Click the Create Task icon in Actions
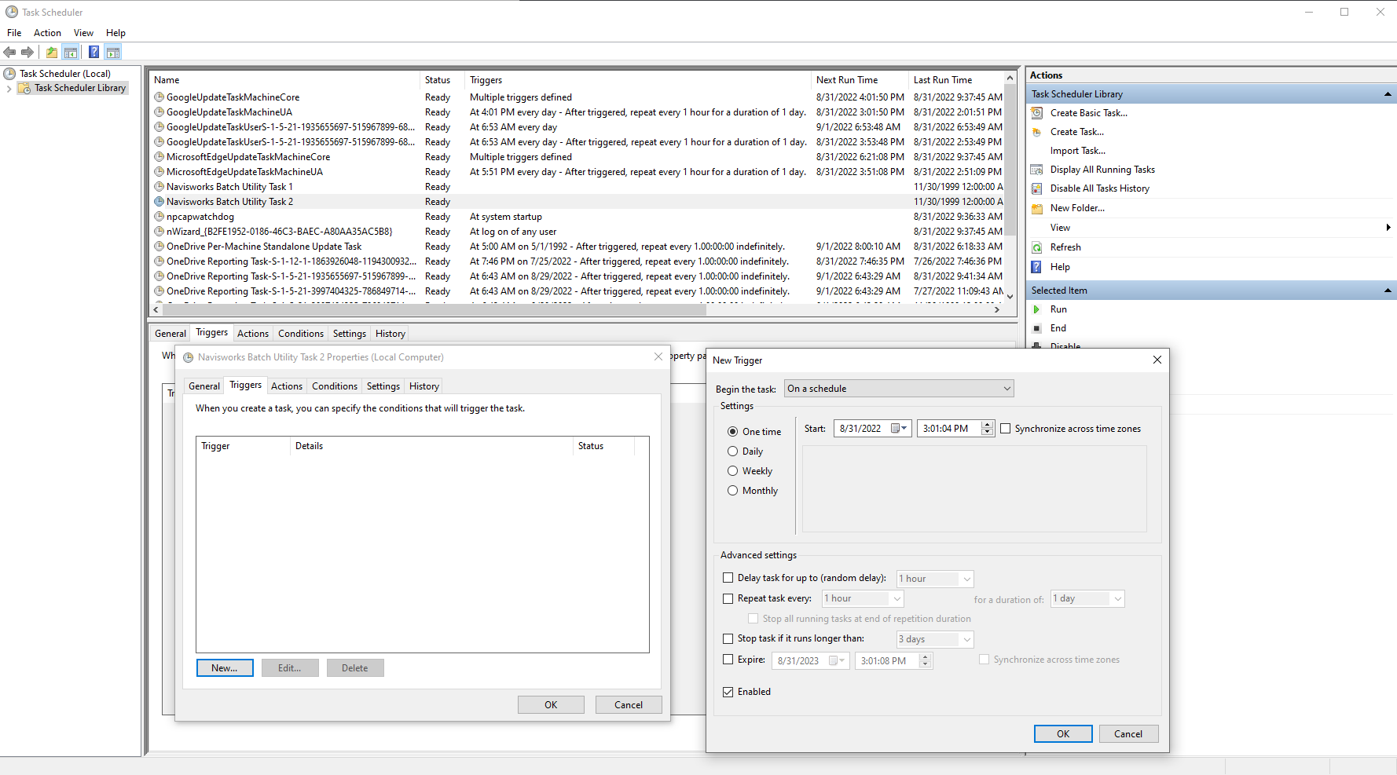This screenshot has height=775, width=1397. point(1037,132)
